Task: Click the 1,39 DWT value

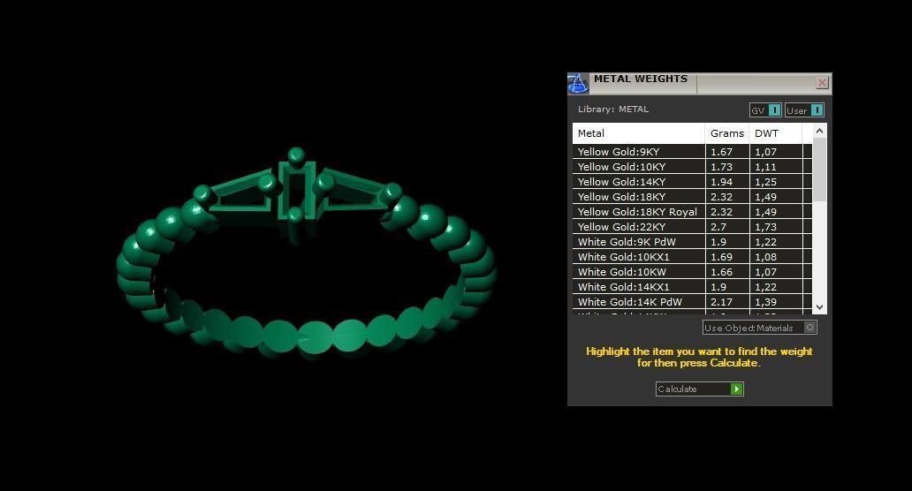Action: (x=765, y=302)
